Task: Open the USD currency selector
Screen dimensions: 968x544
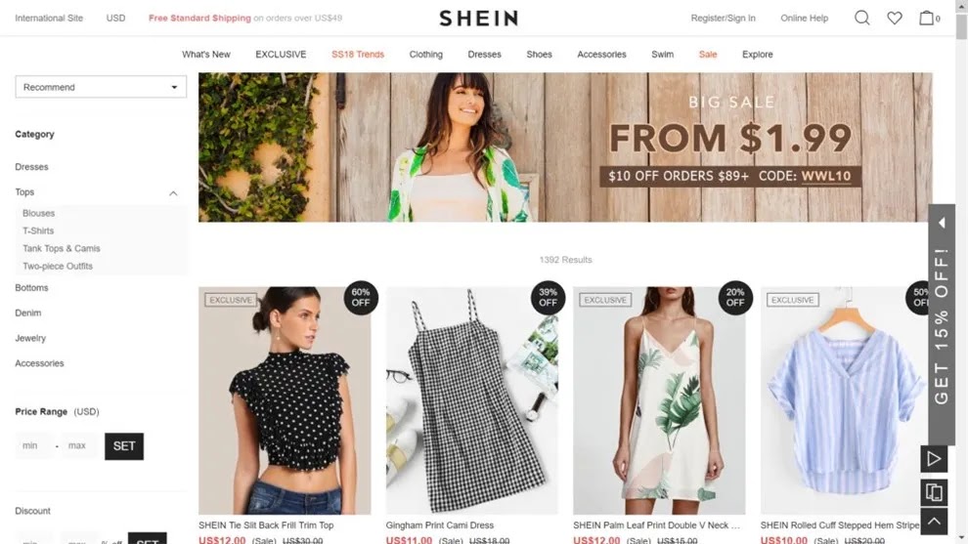Action: coord(115,18)
